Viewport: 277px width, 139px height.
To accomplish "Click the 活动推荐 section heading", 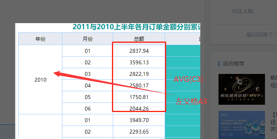I will (233, 64).
